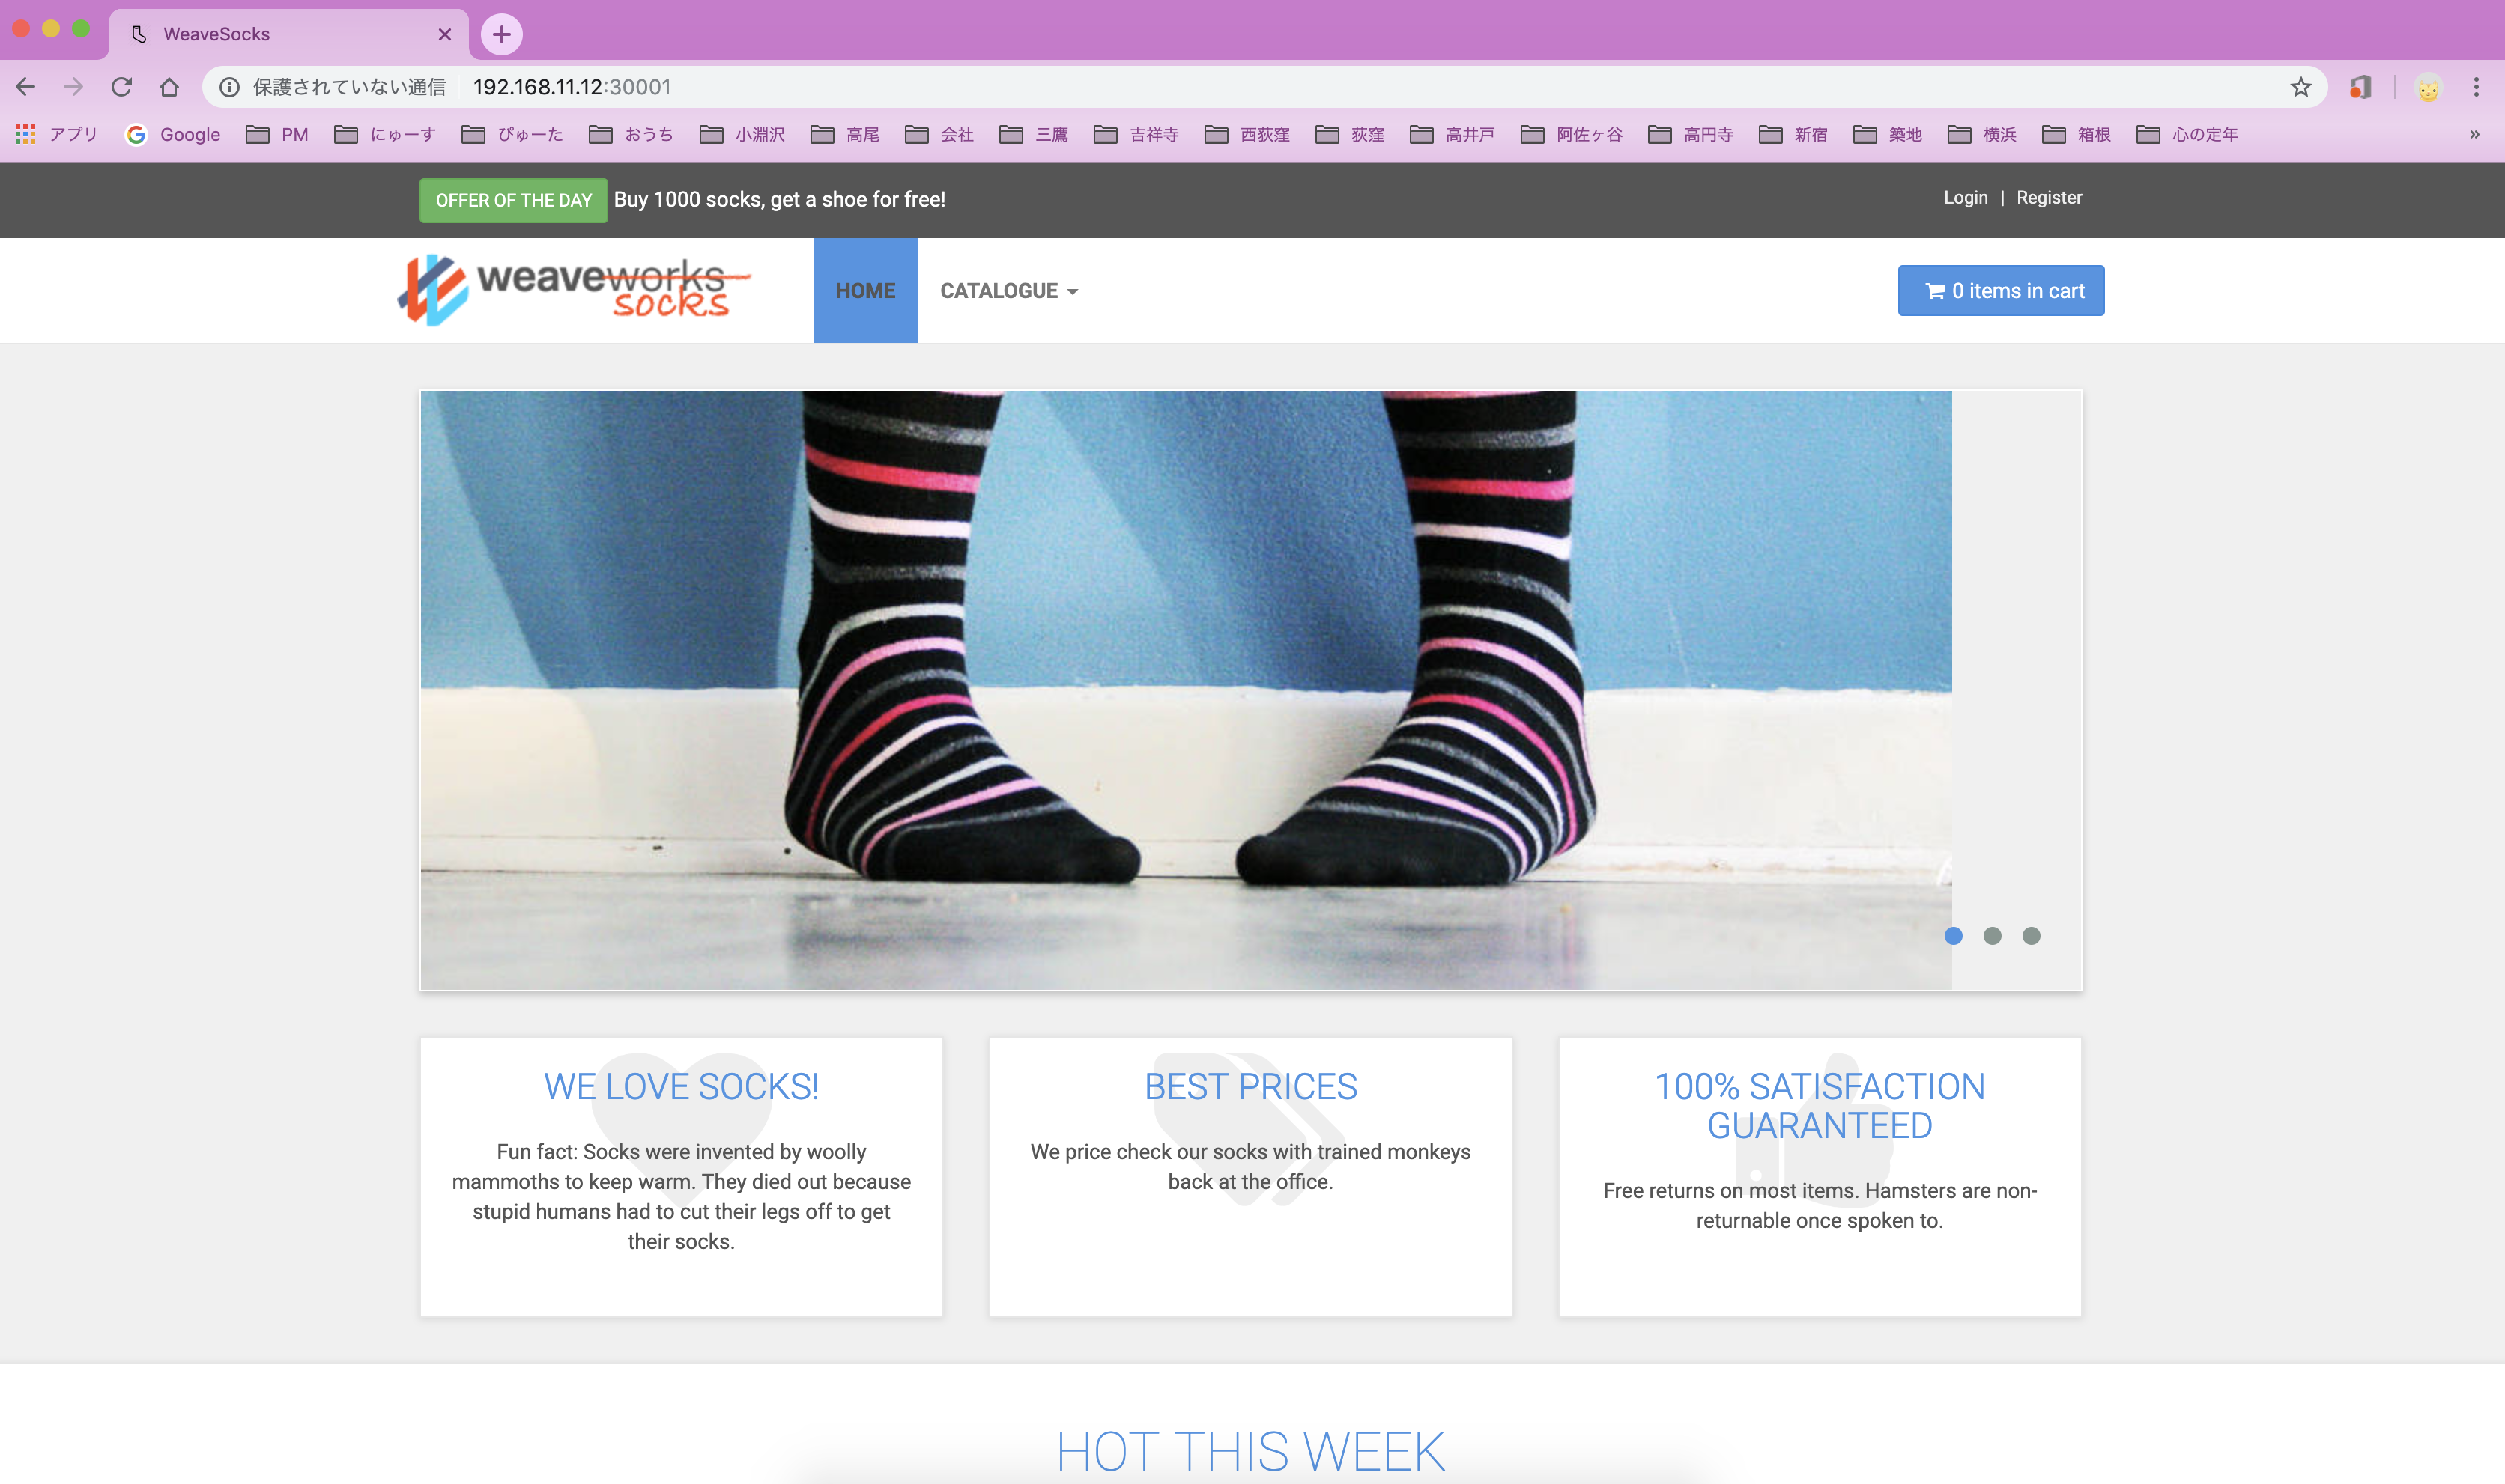Switch to the second carousel slide dot
This screenshot has height=1484, width=2505.
click(x=1992, y=936)
